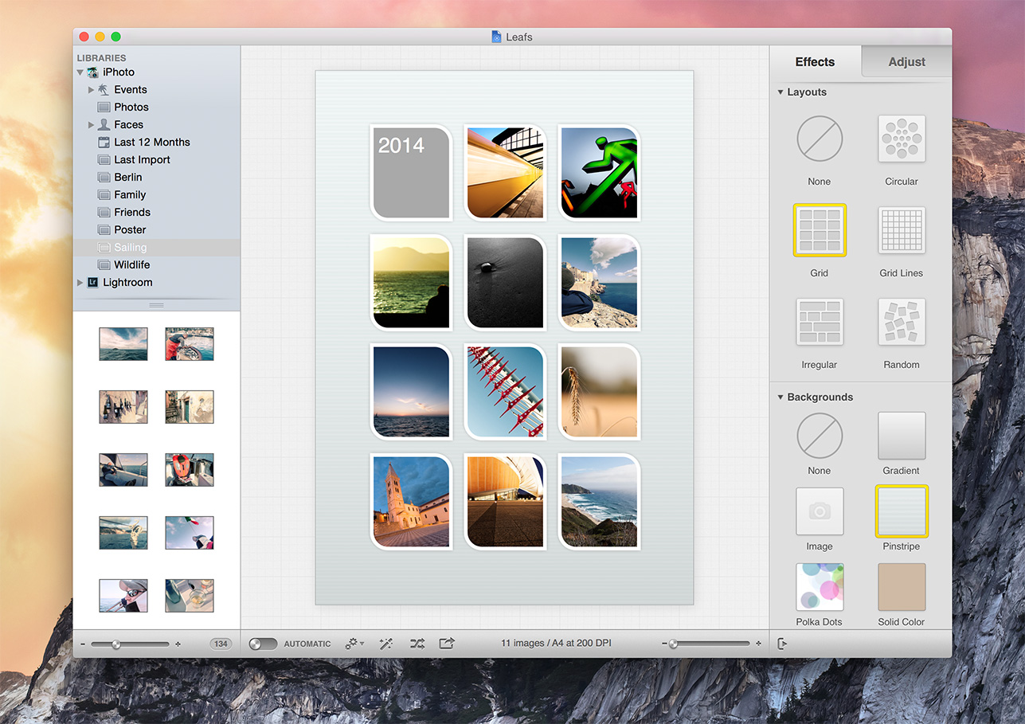Viewport: 1025px width, 724px height.
Task: Click the magic wand icon
Action: [x=386, y=644]
